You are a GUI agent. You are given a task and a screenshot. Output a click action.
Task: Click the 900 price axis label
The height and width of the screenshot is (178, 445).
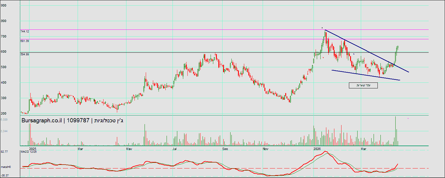click(x=4, y=6)
